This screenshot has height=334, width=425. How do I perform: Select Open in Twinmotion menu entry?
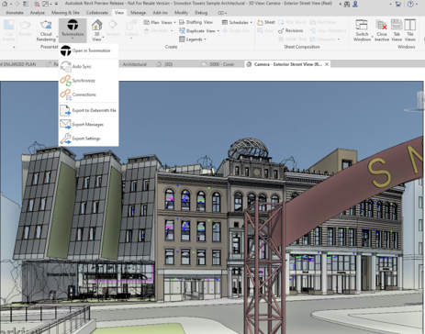click(x=88, y=50)
